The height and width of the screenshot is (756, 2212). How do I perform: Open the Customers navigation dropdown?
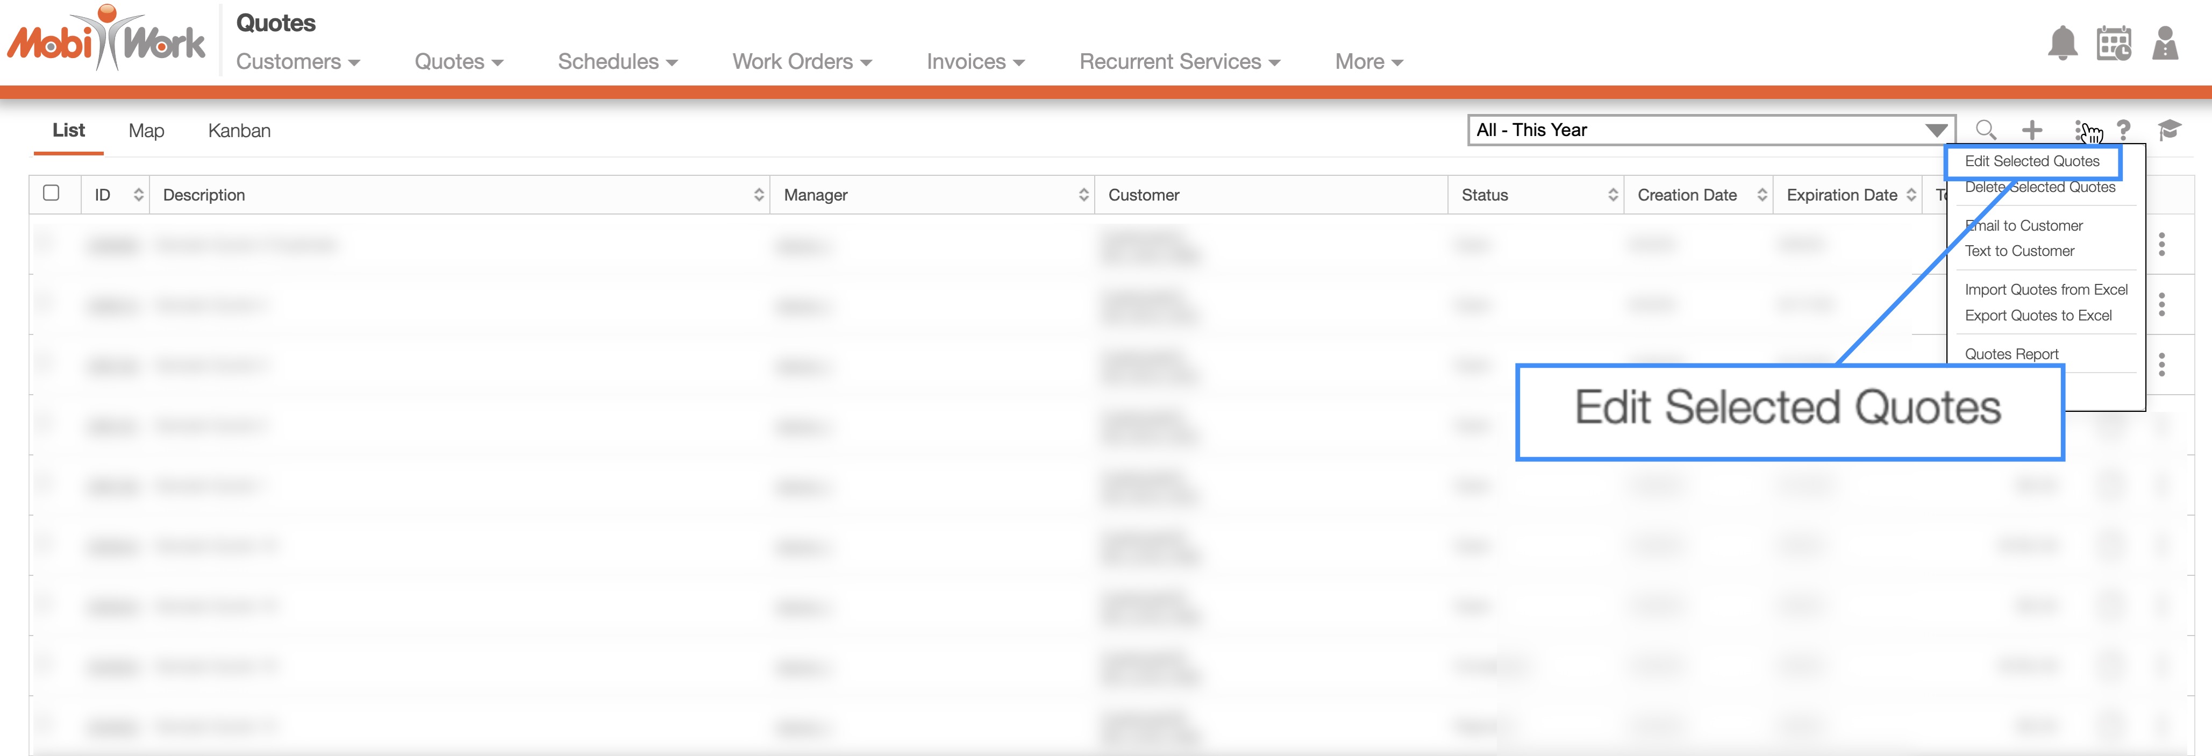coord(297,62)
